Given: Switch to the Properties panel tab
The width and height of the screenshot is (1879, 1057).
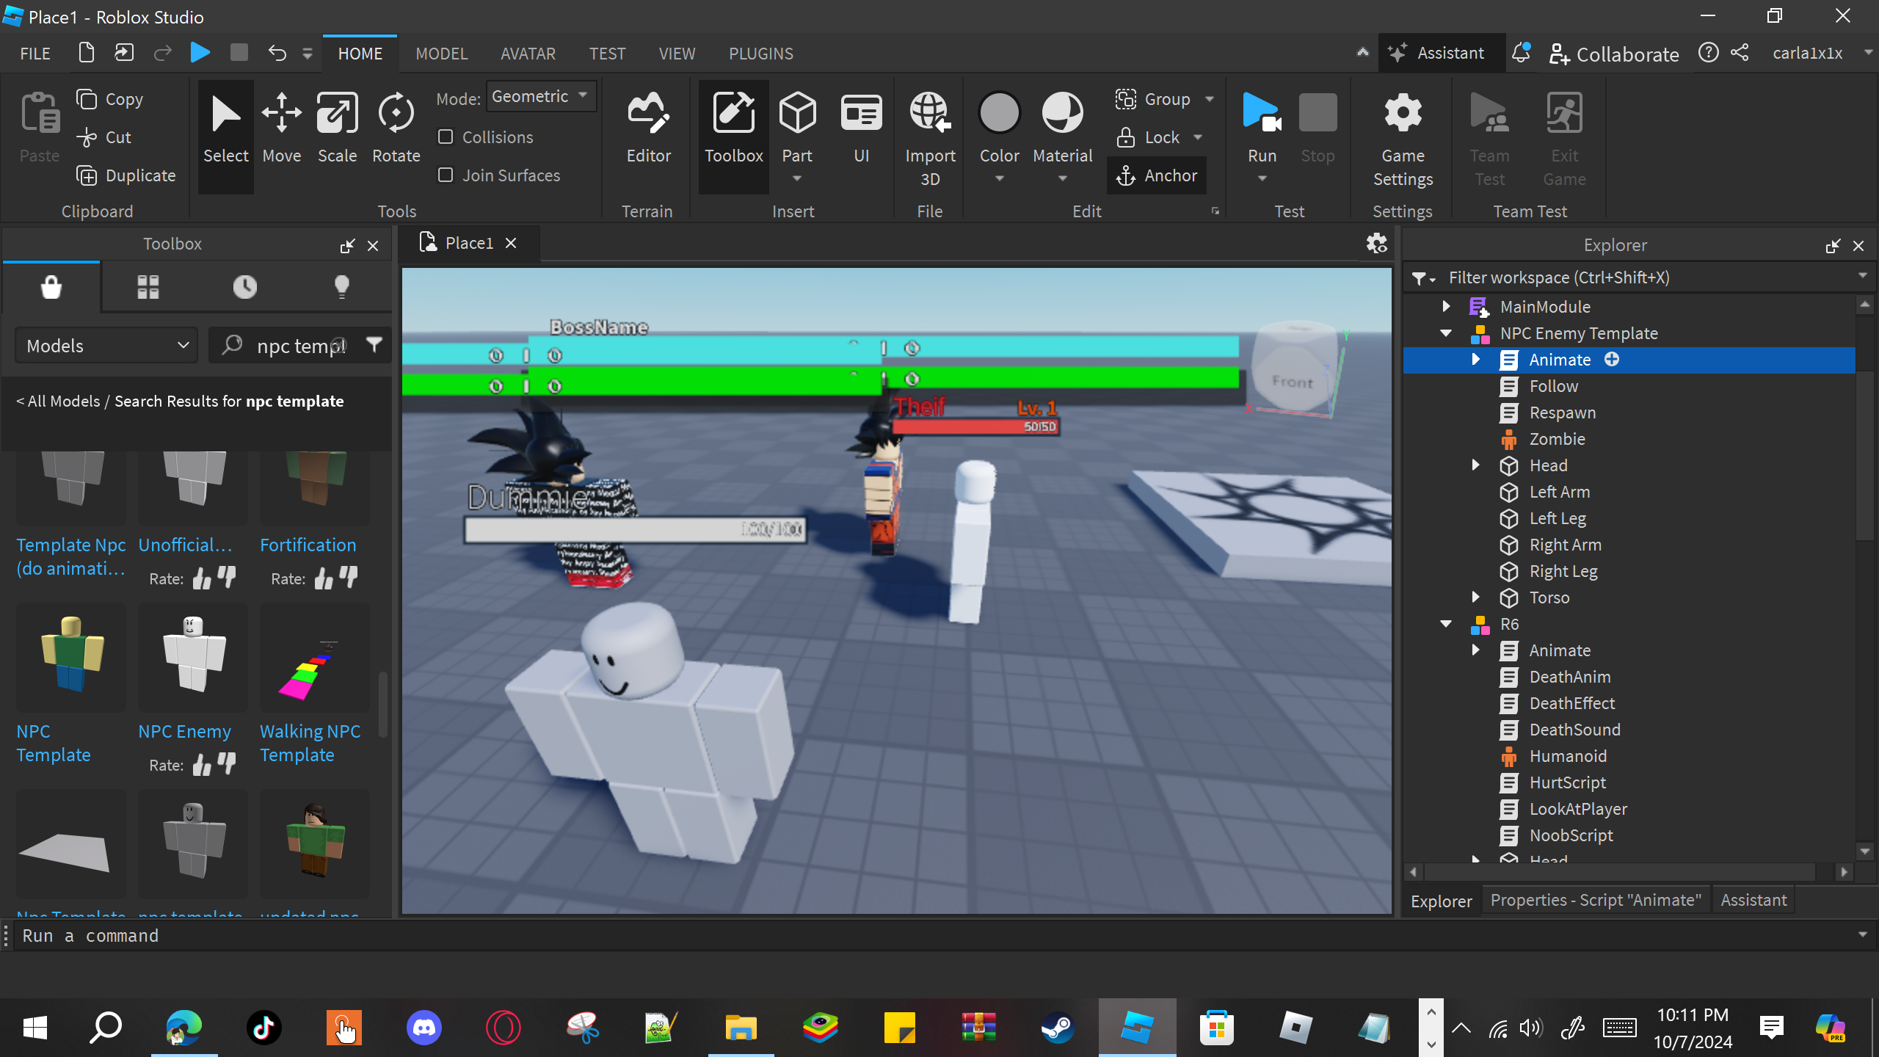Looking at the screenshot, I should [1595, 900].
